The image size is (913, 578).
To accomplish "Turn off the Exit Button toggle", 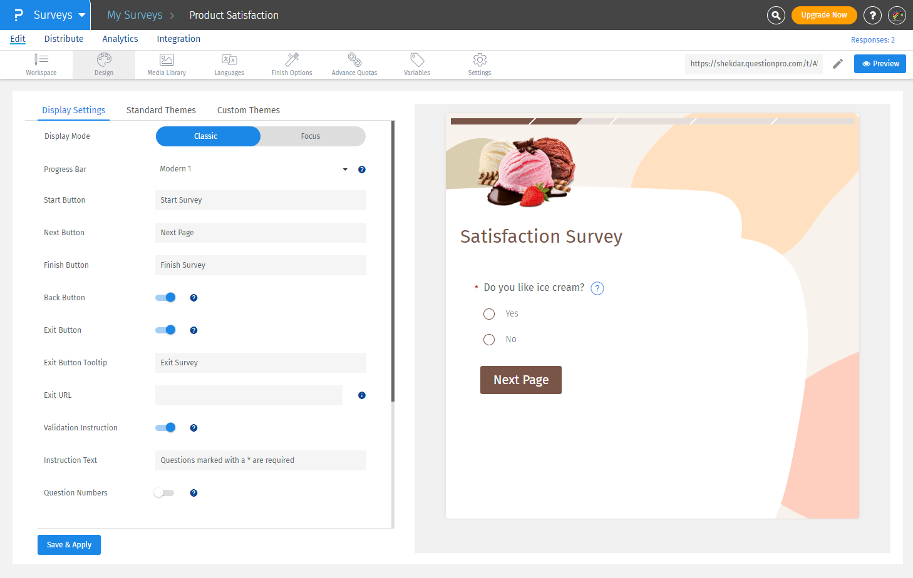I will click(166, 330).
